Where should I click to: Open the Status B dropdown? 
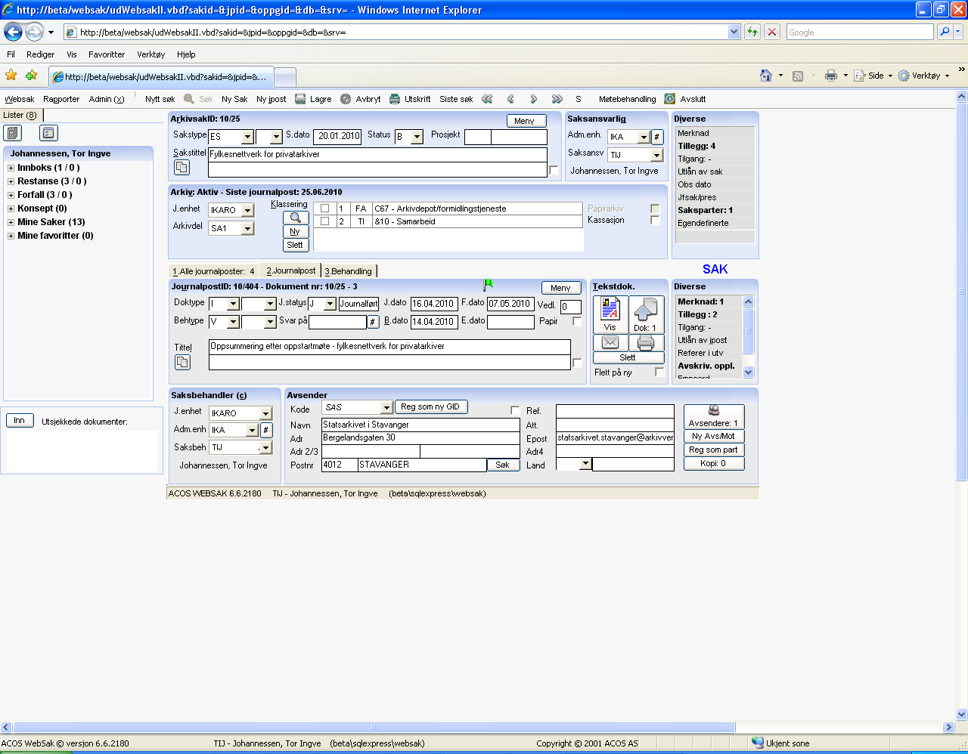[x=417, y=138]
